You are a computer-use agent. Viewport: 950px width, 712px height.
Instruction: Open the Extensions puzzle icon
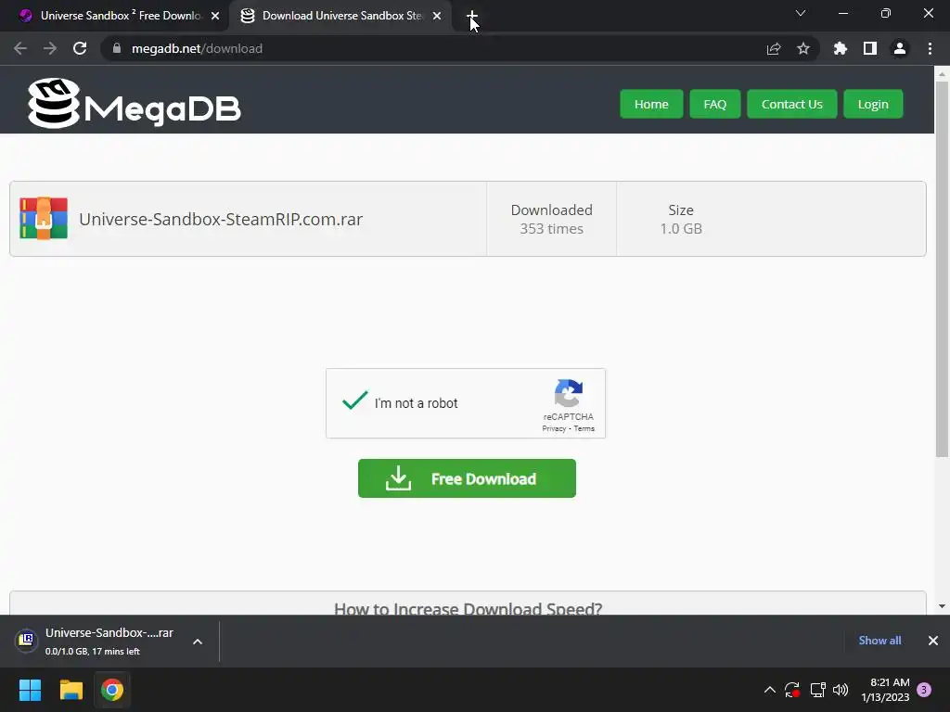tap(841, 48)
